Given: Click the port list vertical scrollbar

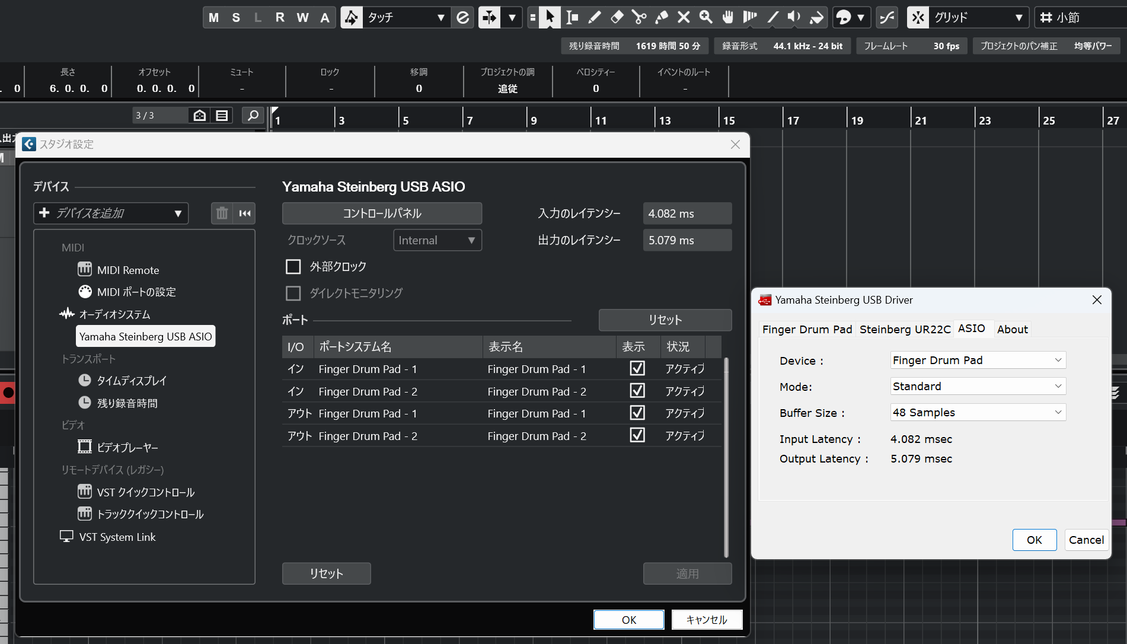Looking at the screenshot, I should pos(726,457).
